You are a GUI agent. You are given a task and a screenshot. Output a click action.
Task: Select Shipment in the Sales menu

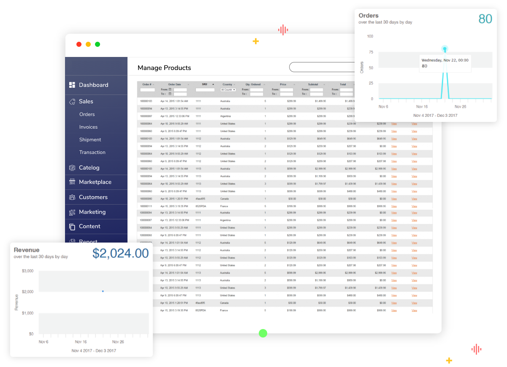90,140
